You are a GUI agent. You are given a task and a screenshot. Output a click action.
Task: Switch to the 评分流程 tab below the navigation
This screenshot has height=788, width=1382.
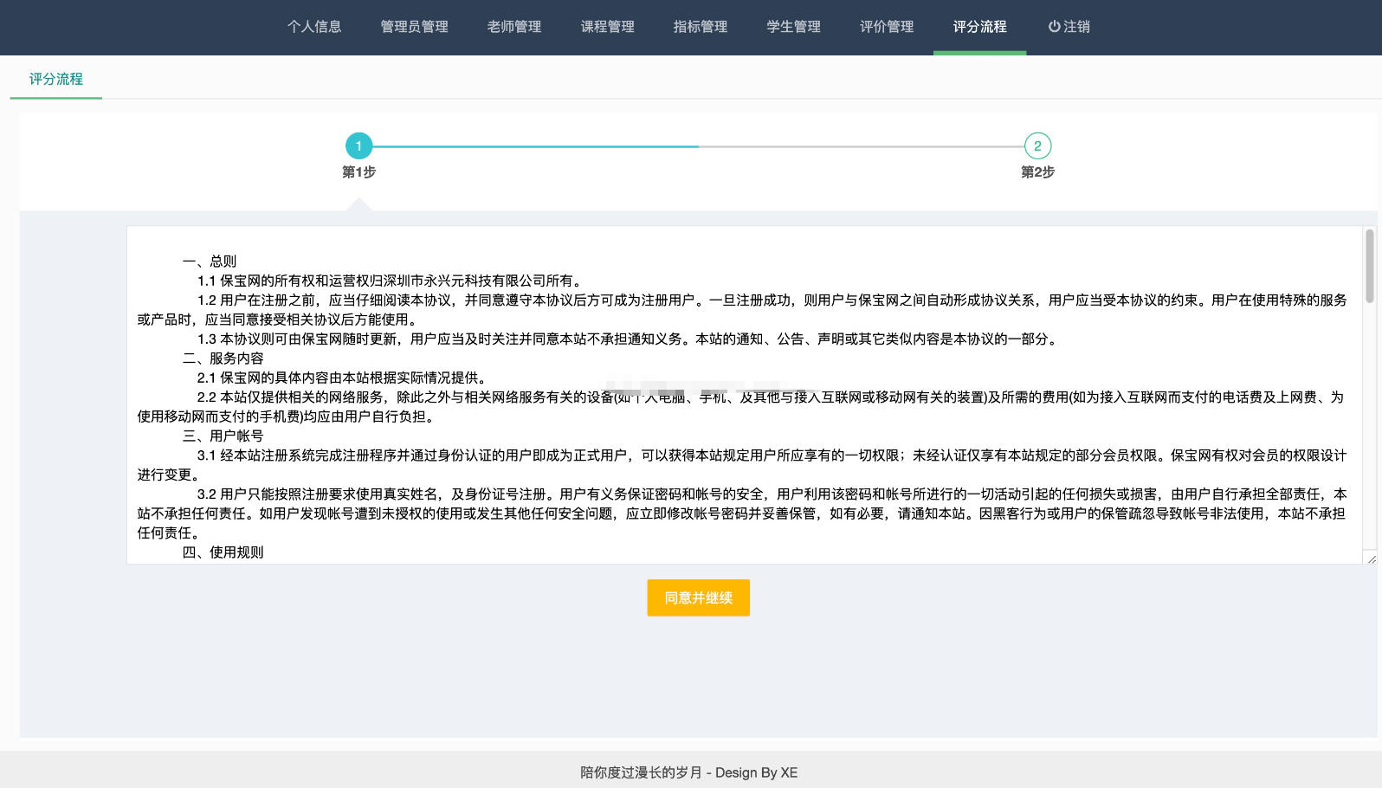(x=56, y=79)
